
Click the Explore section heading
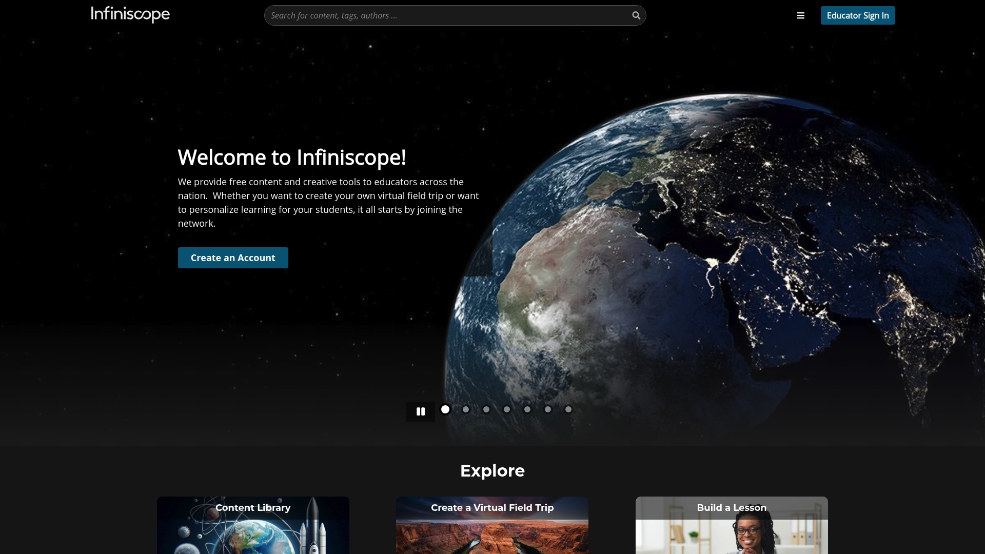[x=492, y=470]
